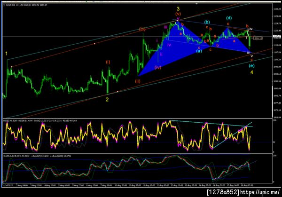282x197 pixels.
Task: Click the current price marker on the price axis
Action: tap(277, 36)
